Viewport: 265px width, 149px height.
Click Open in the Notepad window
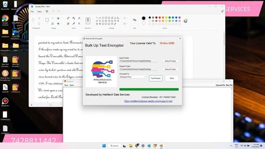[x=72, y=85]
